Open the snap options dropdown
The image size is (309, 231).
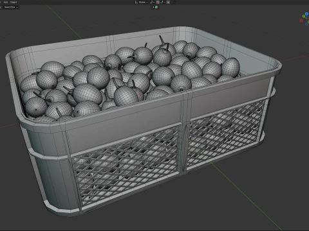pos(162,2)
